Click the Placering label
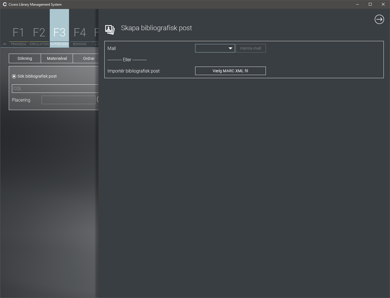 point(21,100)
